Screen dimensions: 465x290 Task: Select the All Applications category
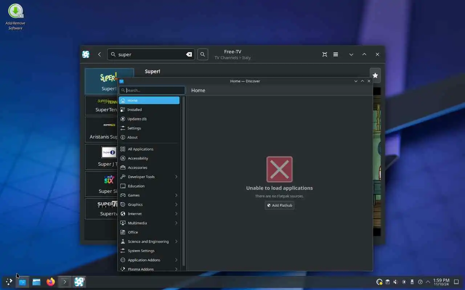tap(149, 149)
